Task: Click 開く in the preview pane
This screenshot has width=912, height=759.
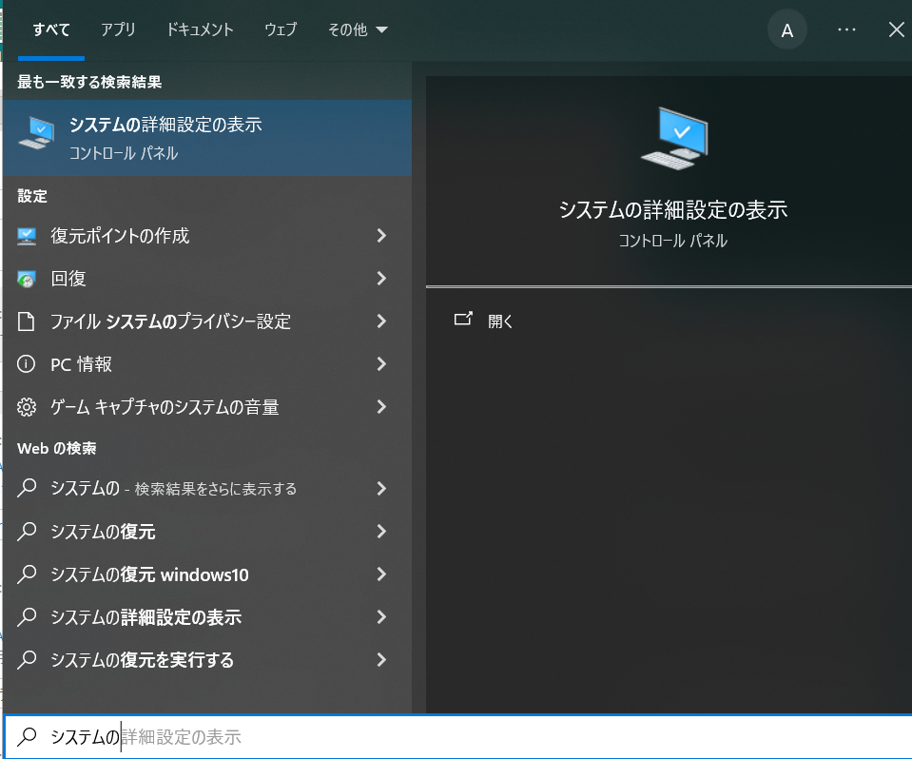Action: coord(500,321)
